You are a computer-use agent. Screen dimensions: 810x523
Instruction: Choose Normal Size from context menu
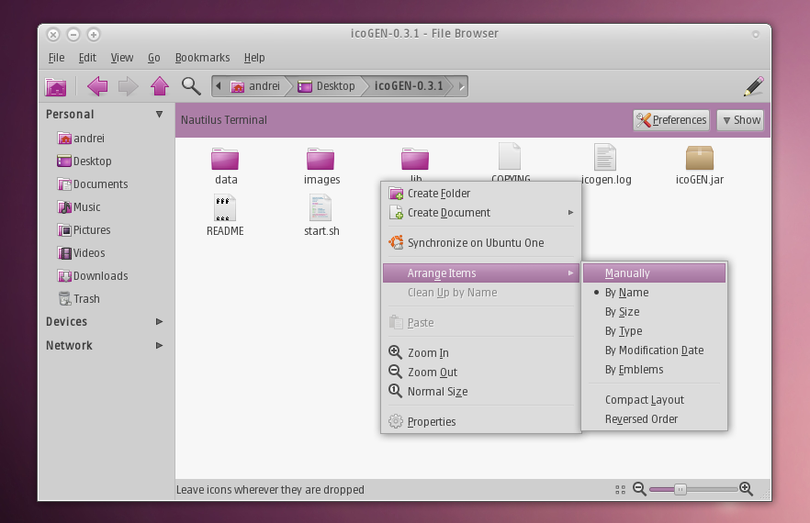click(481, 392)
